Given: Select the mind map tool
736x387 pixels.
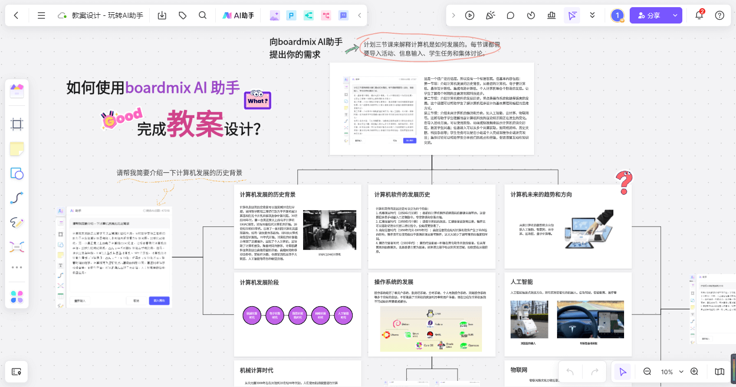Looking at the screenshot, I should (x=17, y=247).
